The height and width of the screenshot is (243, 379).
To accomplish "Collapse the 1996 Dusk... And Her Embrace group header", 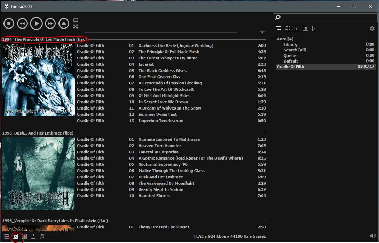I will pos(38,133).
